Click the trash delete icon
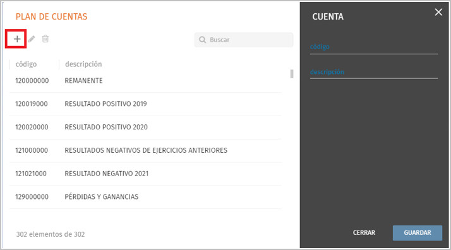The height and width of the screenshot is (250, 451). pos(45,39)
